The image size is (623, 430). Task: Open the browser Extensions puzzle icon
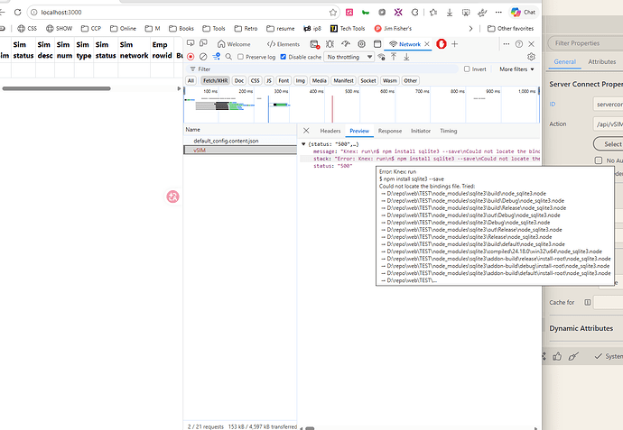[x=414, y=13]
